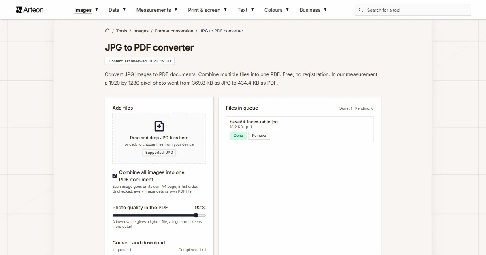Image resolution: width=486 pixels, height=255 pixels.
Task: Open the Images nav item
Action: 83,10
